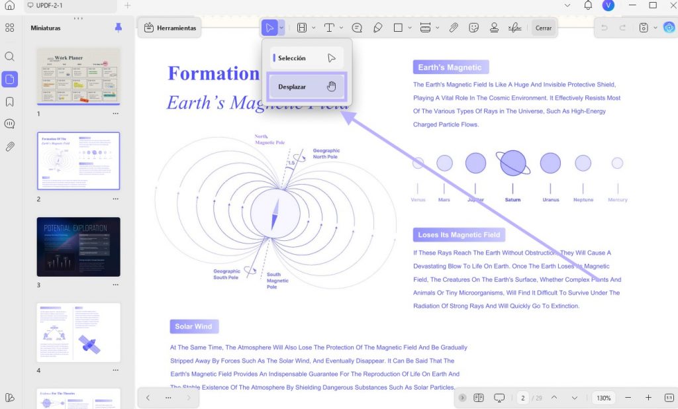Screen dimensions: 678x409
Task: Open the attachments panel in left sidebar
Action: pos(9,146)
